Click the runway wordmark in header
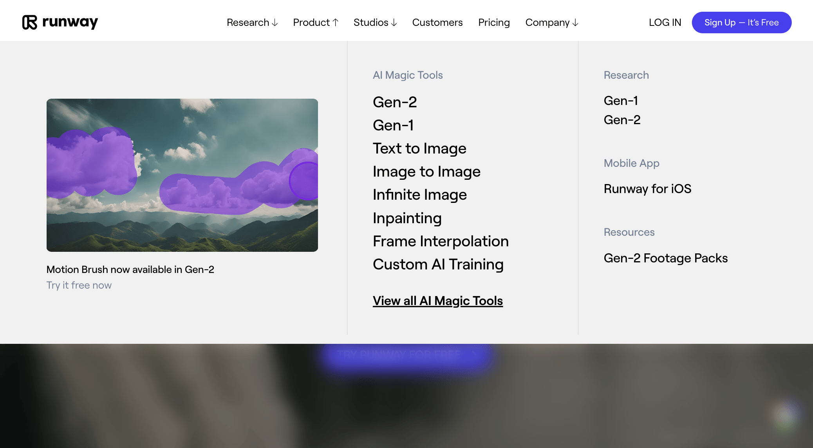Screen dimensions: 813x448 [70, 22]
